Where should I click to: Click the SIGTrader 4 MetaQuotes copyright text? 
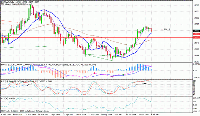(x=25, y=111)
